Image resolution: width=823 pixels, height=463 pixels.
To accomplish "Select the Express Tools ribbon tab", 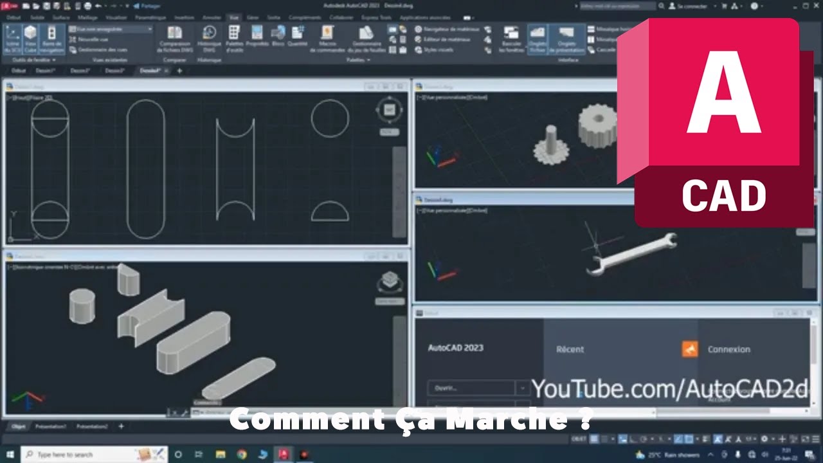I will click(x=377, y=17).
